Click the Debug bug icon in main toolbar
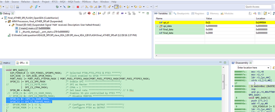Screen dimensions: 275x112 coord(57,7)
